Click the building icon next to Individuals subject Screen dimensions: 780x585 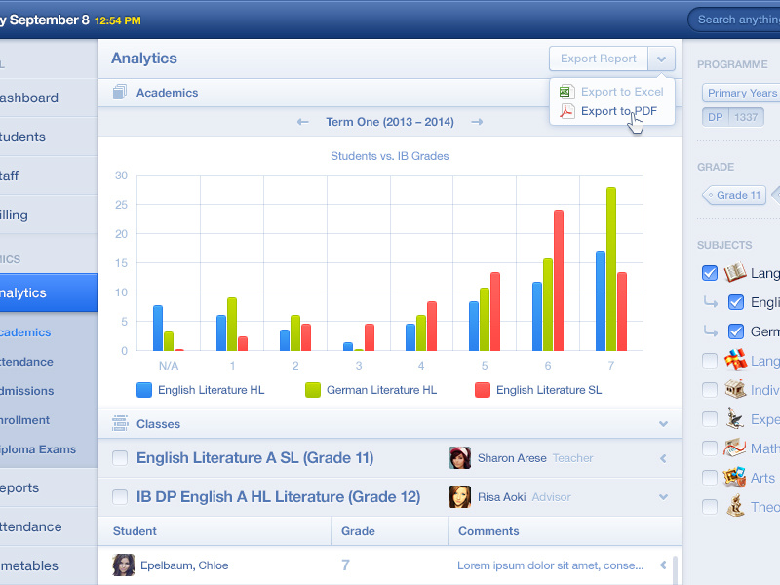pyautogui.click(x=735, y=389)
